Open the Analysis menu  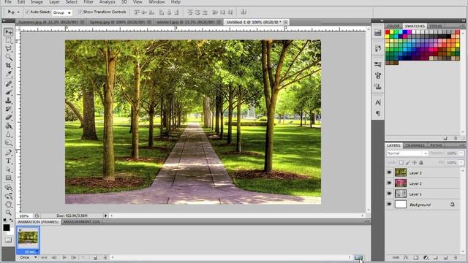tap(107, 2)
